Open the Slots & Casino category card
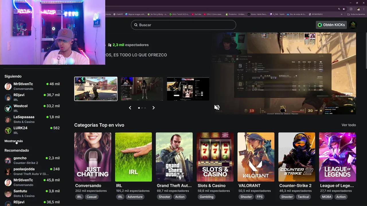This screenshot has width=367, height=206. [215, 157]
